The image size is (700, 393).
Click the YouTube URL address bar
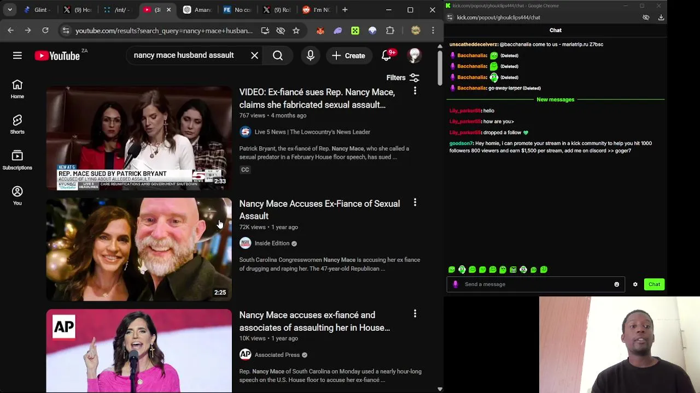coord(164,31)
